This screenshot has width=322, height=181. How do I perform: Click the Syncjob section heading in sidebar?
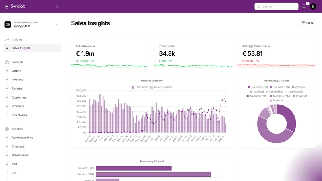click(17, 62)
